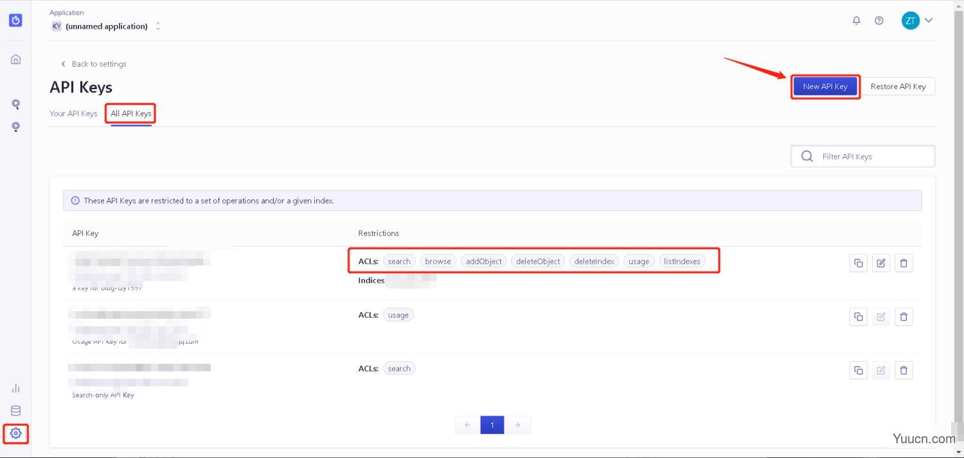This screenshot has width=964, height=458.
Task: Open the Settings gear sidebar icon
Action: click(x=15, y=433)
